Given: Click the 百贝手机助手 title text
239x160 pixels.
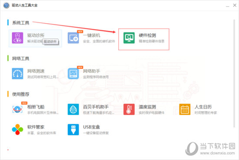Looking at the screenshot, I should click(x=96, y=107).
